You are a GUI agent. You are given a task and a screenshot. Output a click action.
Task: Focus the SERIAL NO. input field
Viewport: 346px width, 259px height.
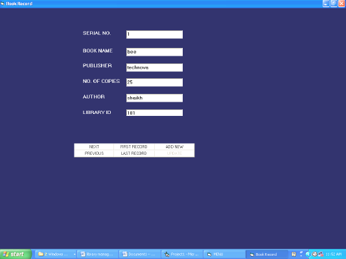click(x=154, y=34)
